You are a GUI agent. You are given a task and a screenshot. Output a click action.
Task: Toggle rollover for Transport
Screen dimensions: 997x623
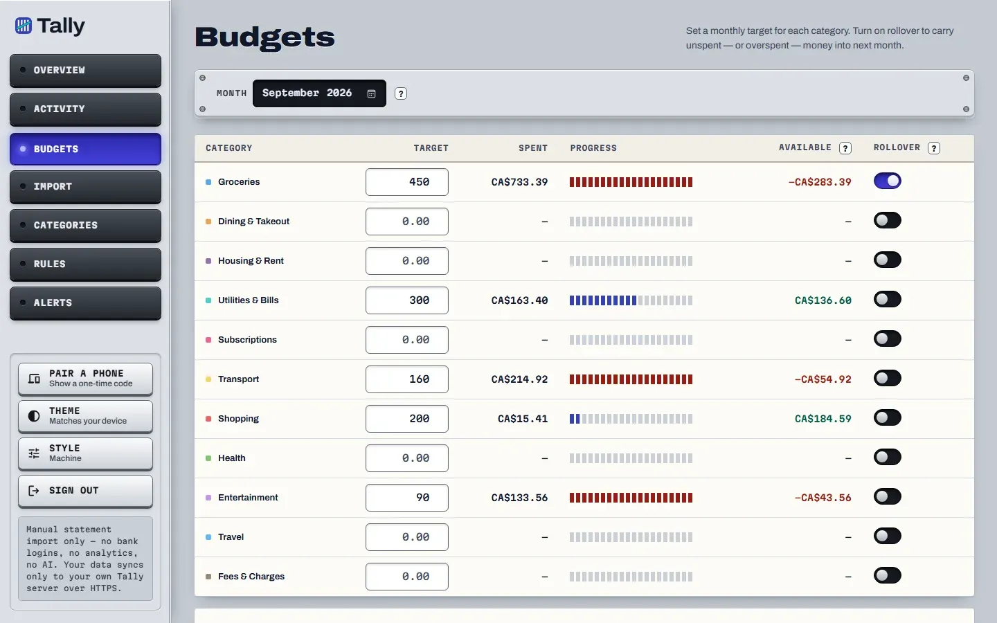point(888,379)
